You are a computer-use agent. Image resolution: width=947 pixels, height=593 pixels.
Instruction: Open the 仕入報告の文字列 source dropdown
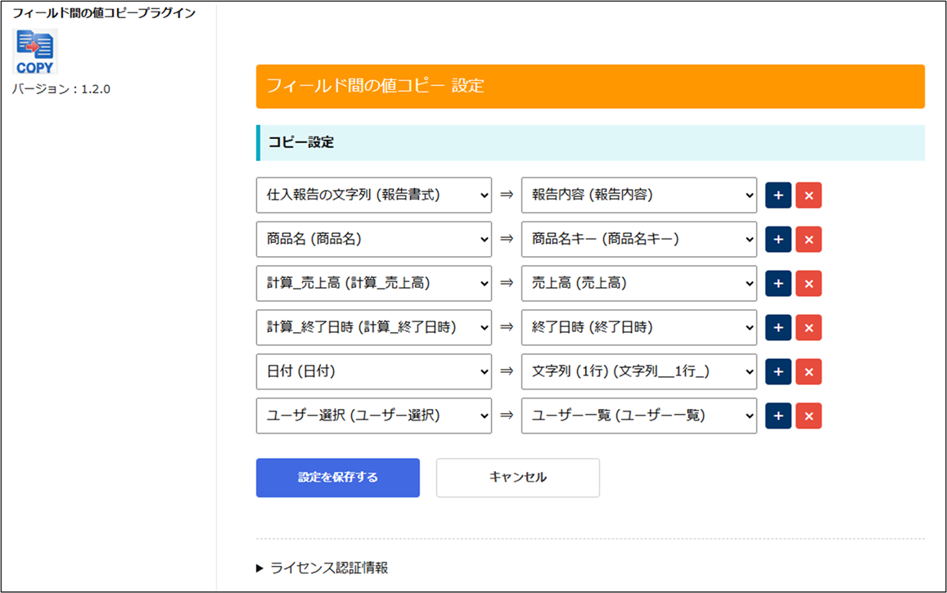point(373,195)
